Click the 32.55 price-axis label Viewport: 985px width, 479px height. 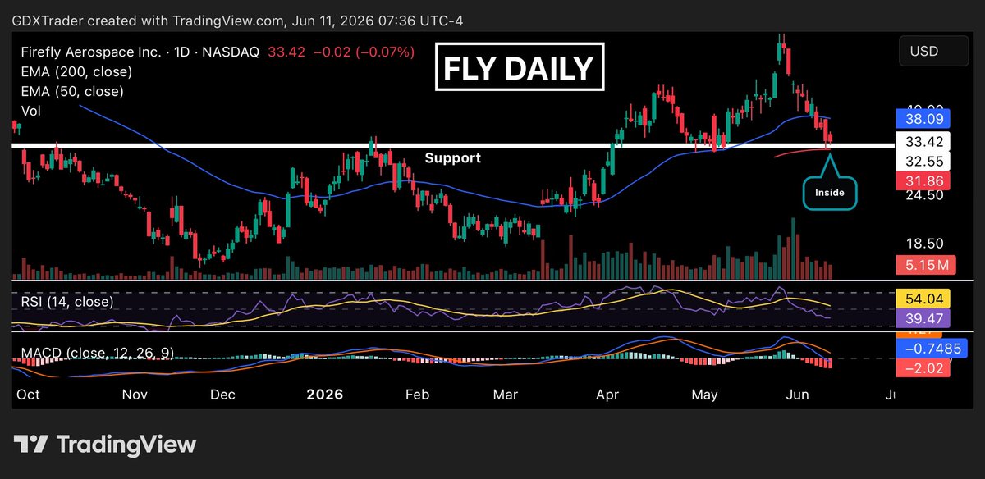922,161
